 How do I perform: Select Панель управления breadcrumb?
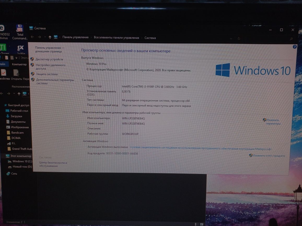pyautogui.click(x=75, y=37)
